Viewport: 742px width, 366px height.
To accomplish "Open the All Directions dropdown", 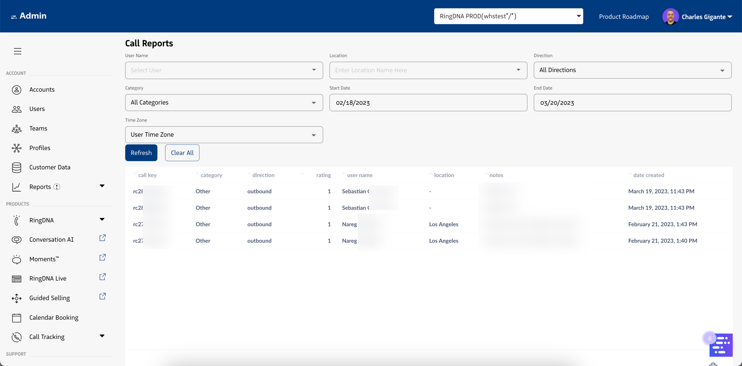I will 632,70.
